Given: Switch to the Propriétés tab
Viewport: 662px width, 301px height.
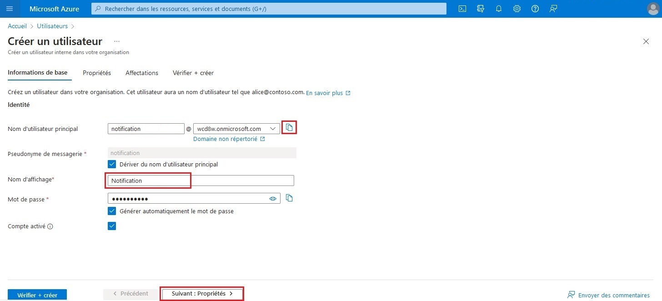Looking at the screenshot, I should (97, 73).
